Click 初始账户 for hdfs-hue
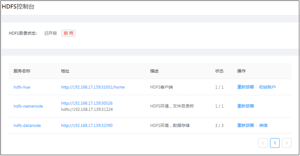300x156 pixels. pyautogui.click(x=267, y=87)
